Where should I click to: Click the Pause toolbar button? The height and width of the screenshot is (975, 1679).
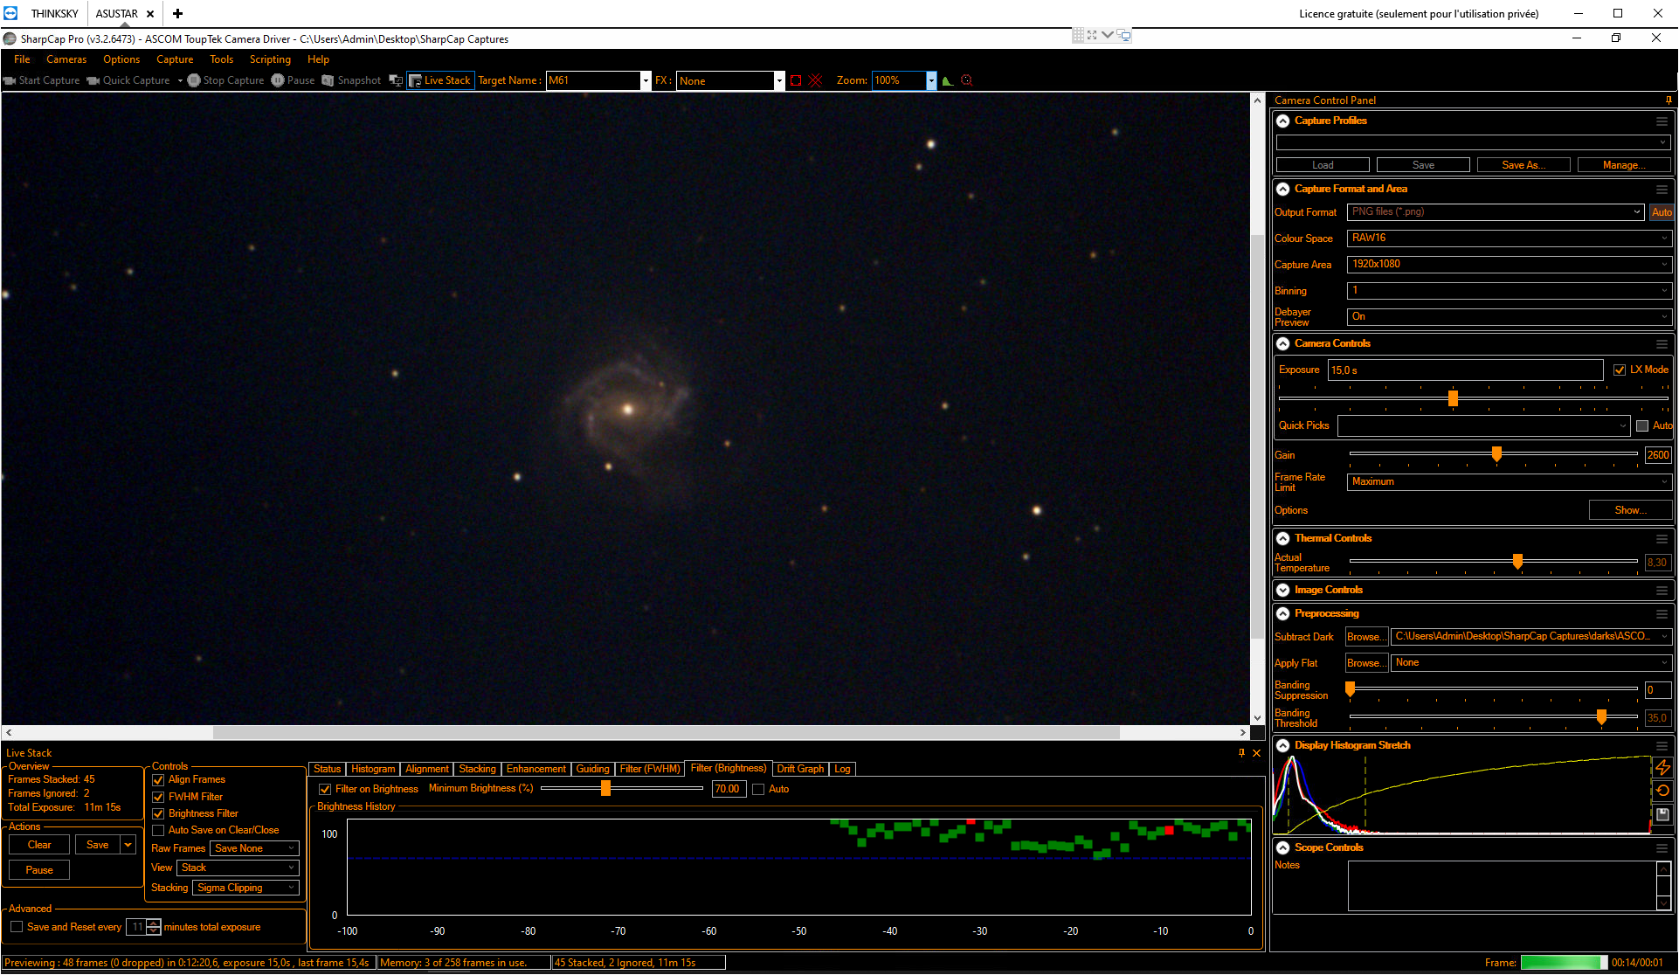click(293, 80)
